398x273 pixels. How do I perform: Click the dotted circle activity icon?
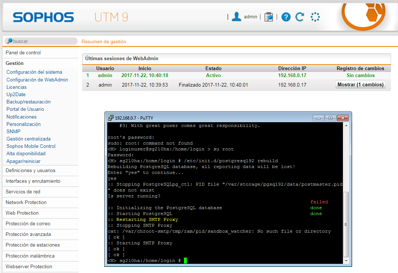point(315,17)
